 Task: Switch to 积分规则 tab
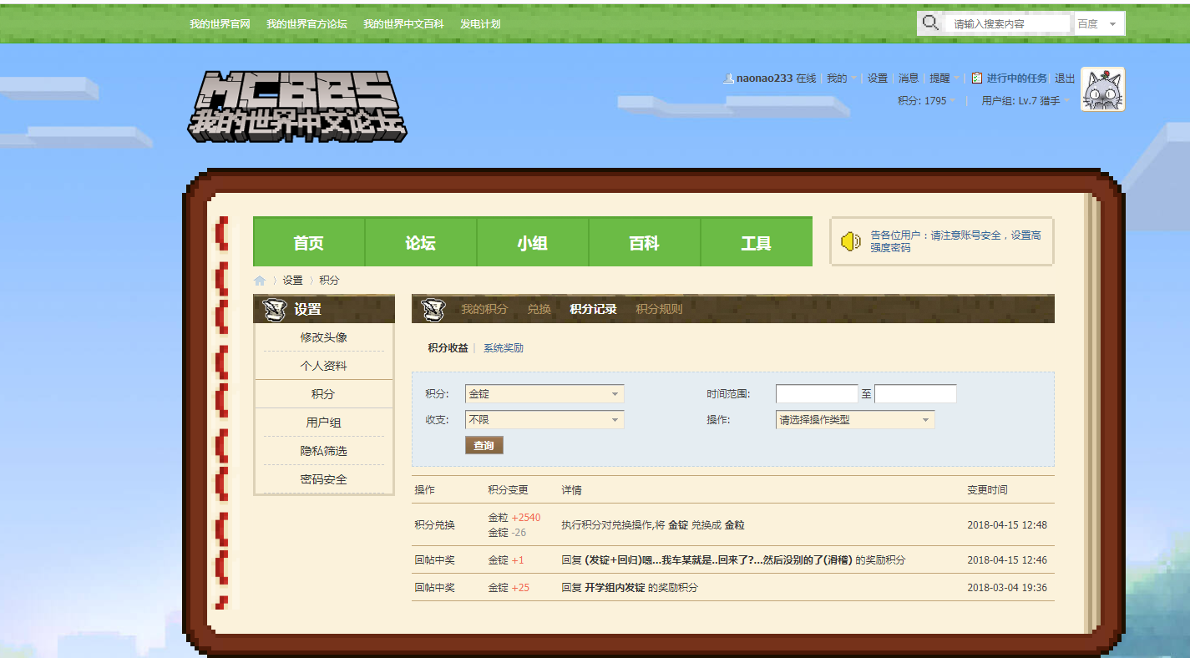[659, 309]
